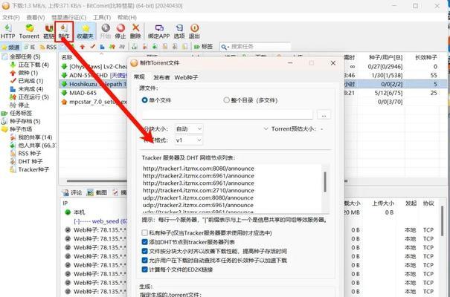Open the 帮助(H) menu
Viewport: 450px width, 297px height.
click(x=127, y=18)
